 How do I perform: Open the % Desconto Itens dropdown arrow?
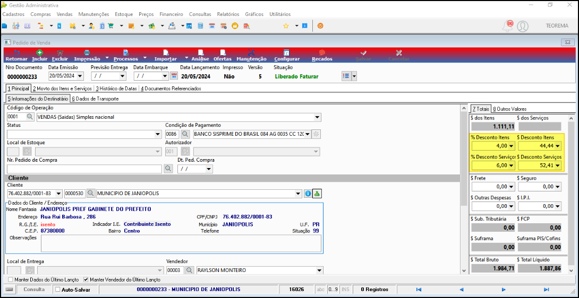[511, 146]
